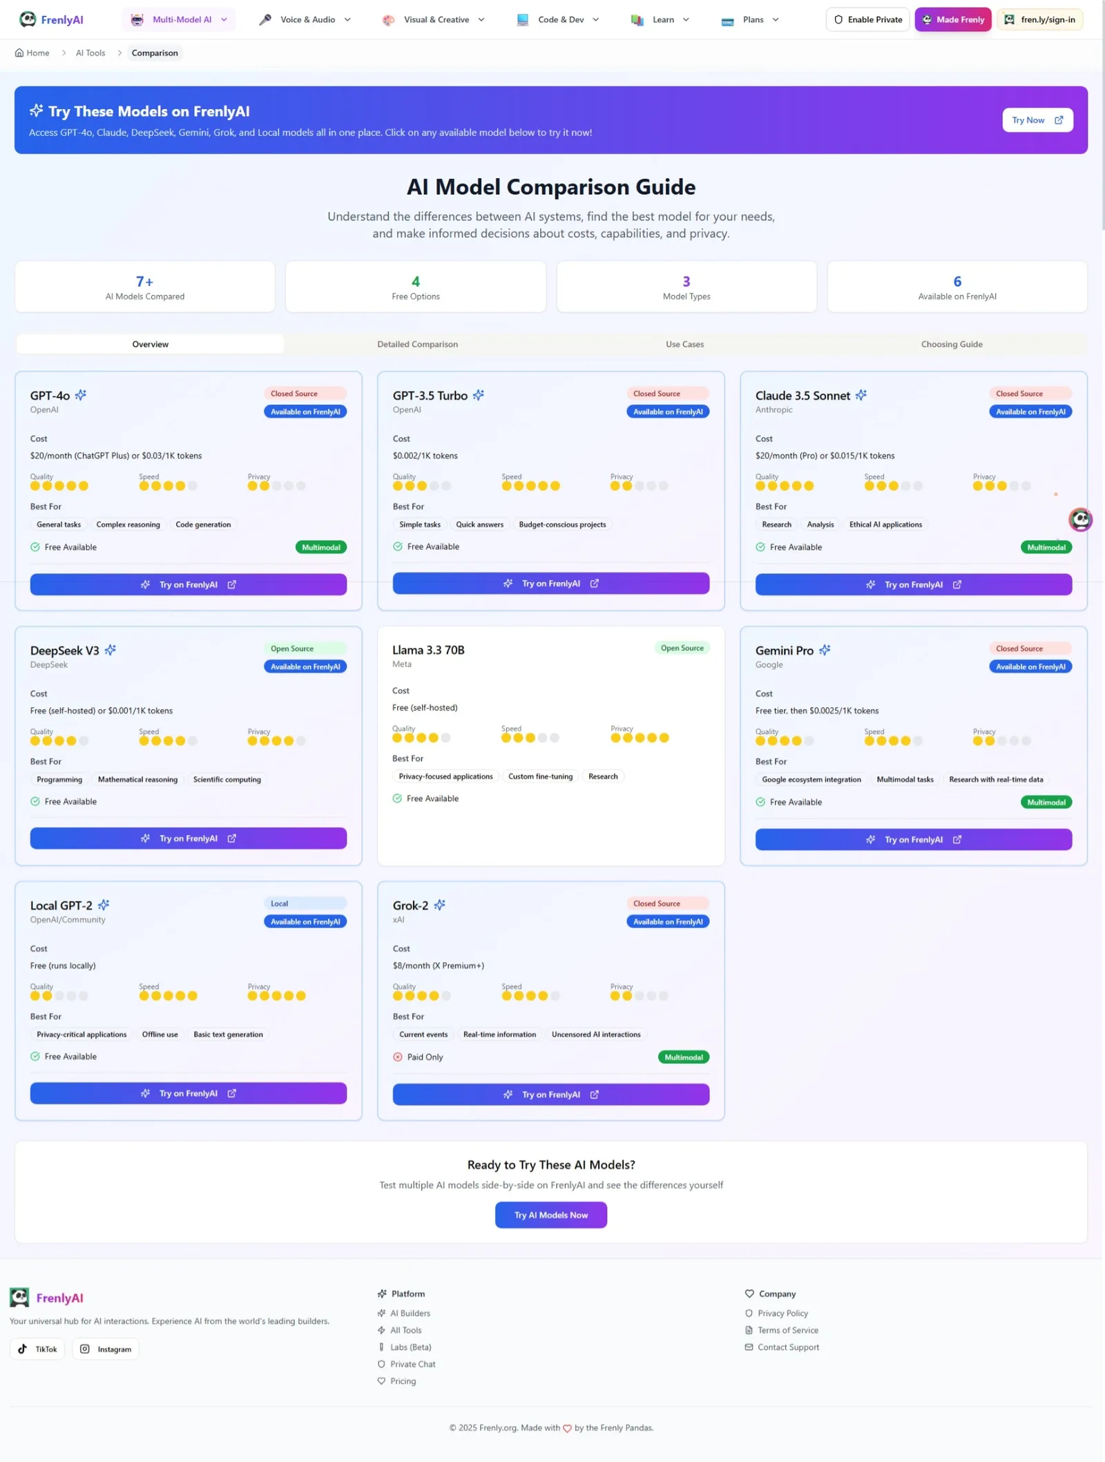Click the 7+ AI Models Compared stat card
Screen dimensions: 1105x1462
[145, 287]
